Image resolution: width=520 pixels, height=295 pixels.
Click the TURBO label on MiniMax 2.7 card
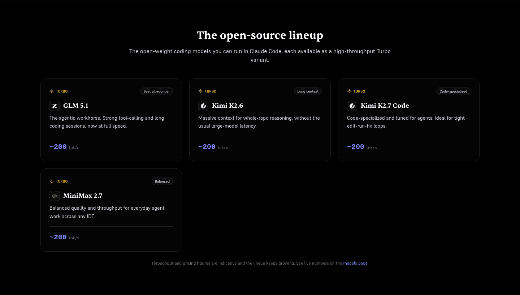click(62, 181)
